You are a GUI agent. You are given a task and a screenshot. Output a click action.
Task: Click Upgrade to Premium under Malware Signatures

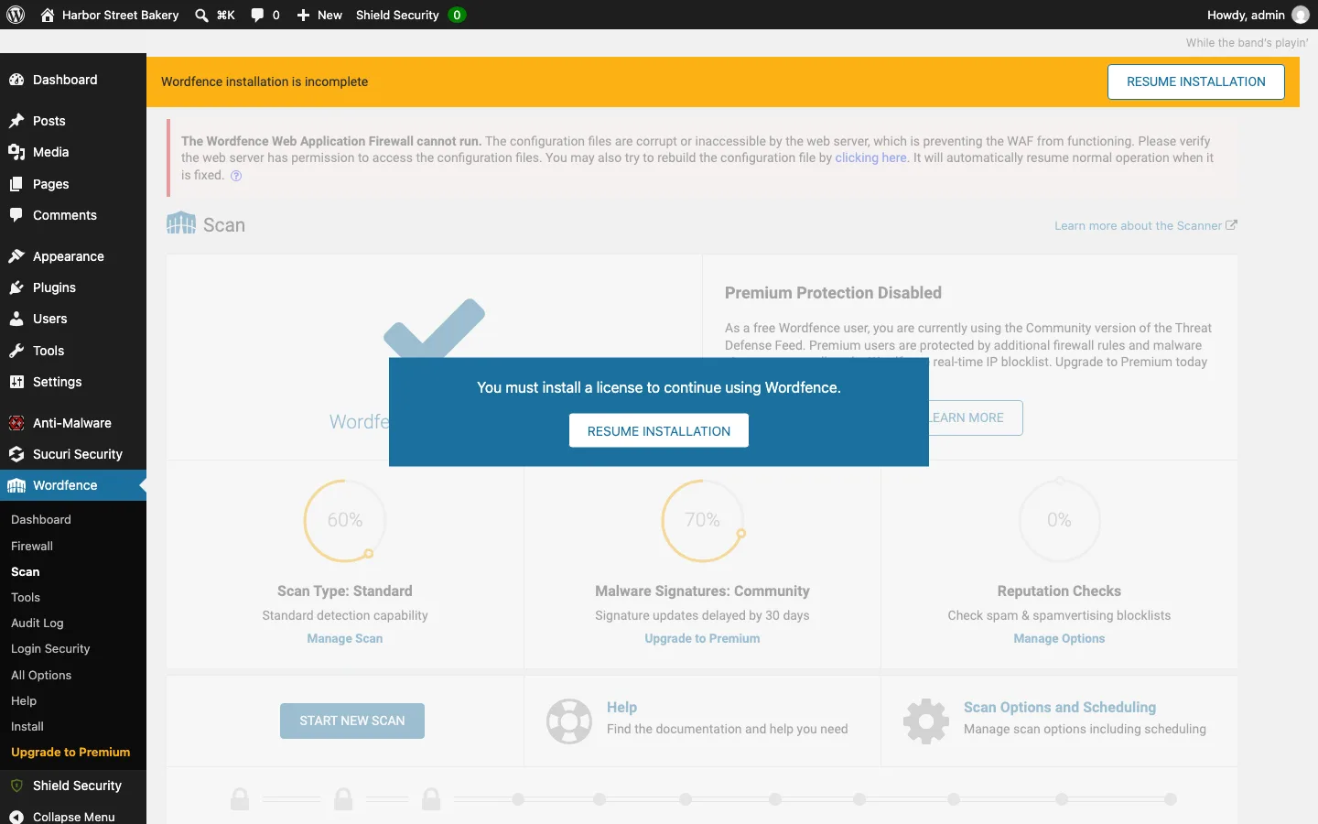[x=702, y=638]
